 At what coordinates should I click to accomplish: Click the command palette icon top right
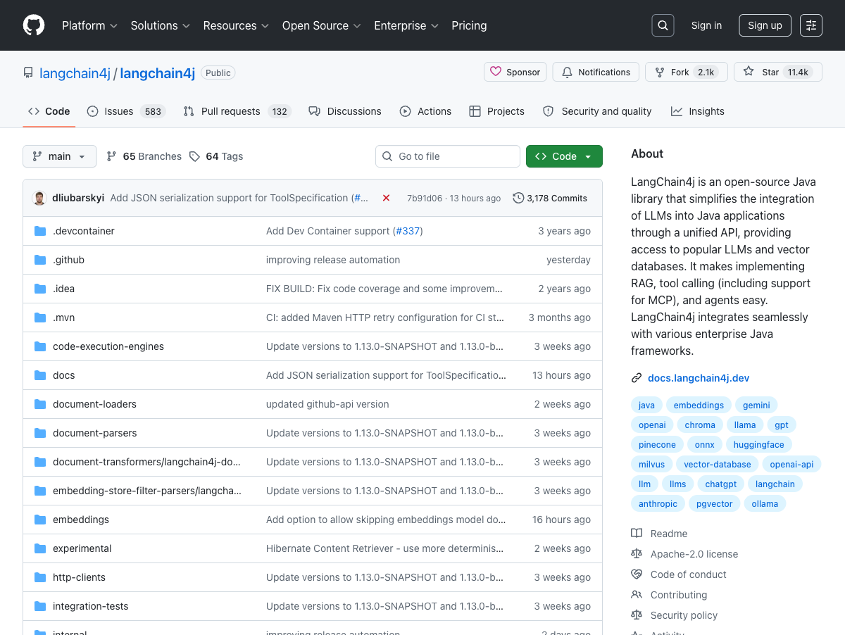tap(810, 25)
